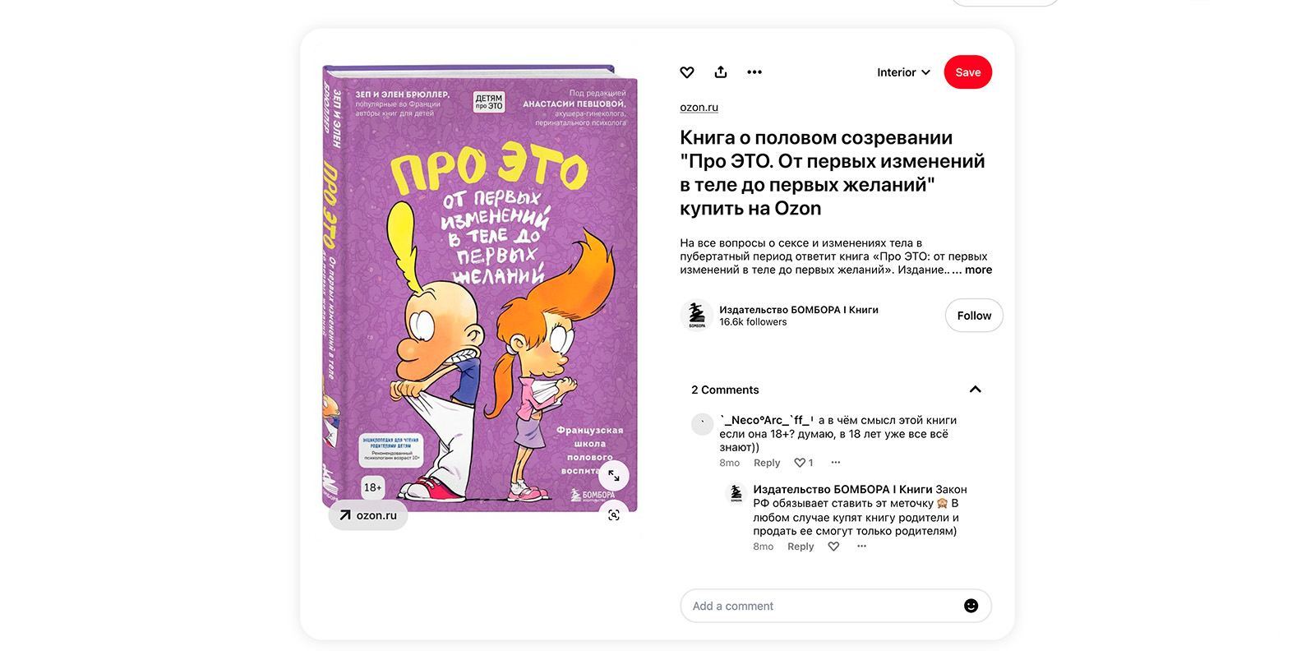The height and width of the screenshot is (669, 1315).
Task: Open more options on the Neco Arc comment
Action: click(x=836, y=463)
